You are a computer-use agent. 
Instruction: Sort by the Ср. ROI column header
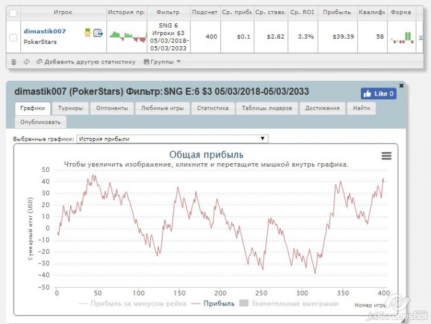click(x=302, y=12)
